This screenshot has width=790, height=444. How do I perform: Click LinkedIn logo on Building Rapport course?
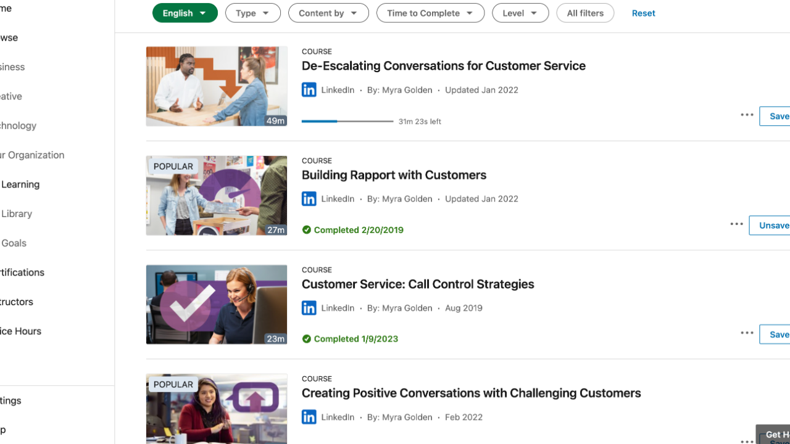coord(309,199)
